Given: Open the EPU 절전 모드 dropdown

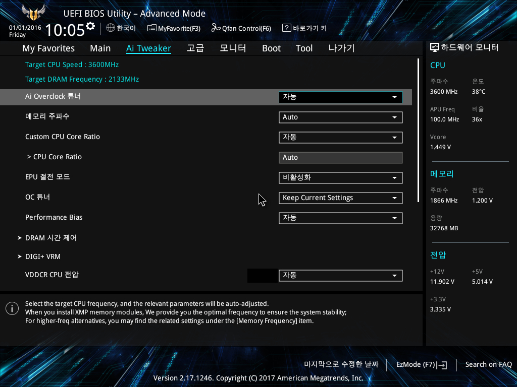Looking at the screenshot, I should pyautogui.click(x=341, y=178).
